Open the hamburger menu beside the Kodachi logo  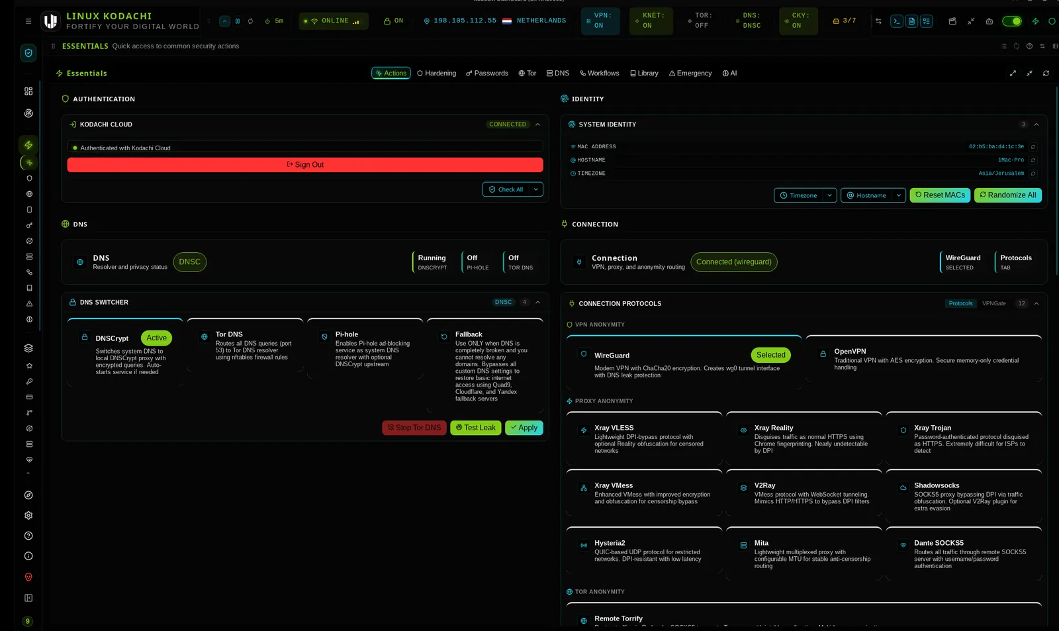point(28,21)
